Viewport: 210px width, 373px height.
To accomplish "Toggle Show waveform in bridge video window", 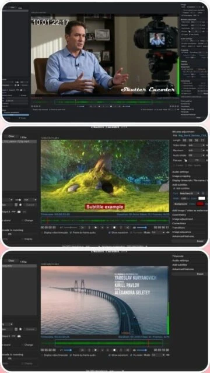I will (x=109, y=355).
